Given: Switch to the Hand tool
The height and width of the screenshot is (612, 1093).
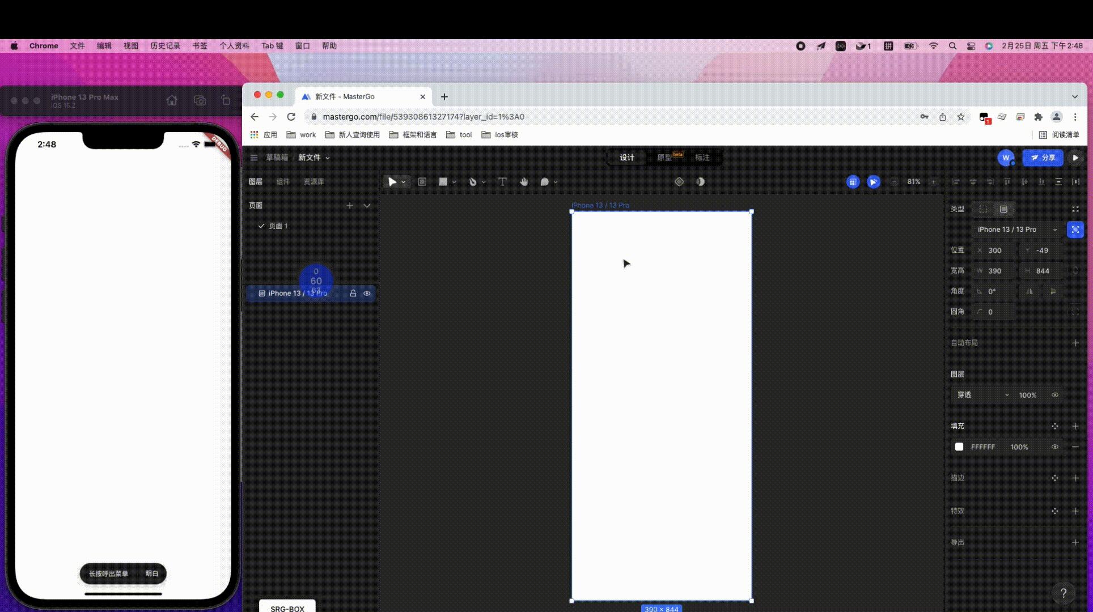Looking at the screenshot, I should point(524,182).
